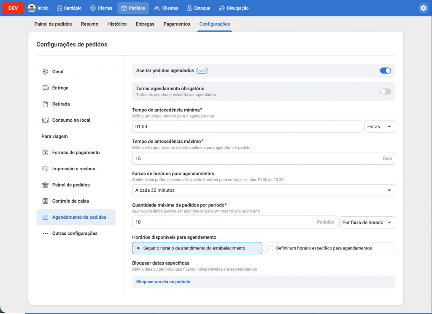The width and height of the screenshot is (432, 314).
Task: Click the Tempo de antecedência mínima input field
Action: click(247, 126)
